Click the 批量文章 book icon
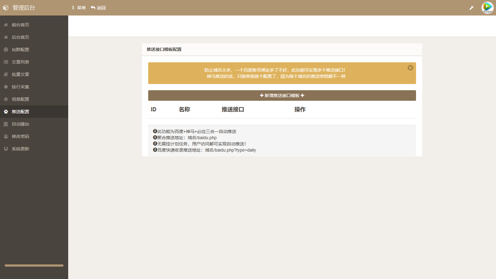496x279 pixels. pyautogui.click(x=6, y=74)
